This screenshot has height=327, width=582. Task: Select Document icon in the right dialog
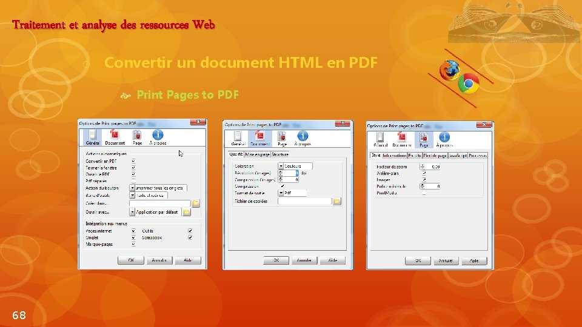[x=401, y=137]
